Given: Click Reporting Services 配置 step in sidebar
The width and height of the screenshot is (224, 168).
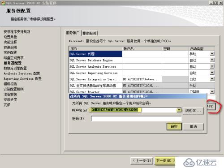Looking at the screenshot, I should point(22,79).
